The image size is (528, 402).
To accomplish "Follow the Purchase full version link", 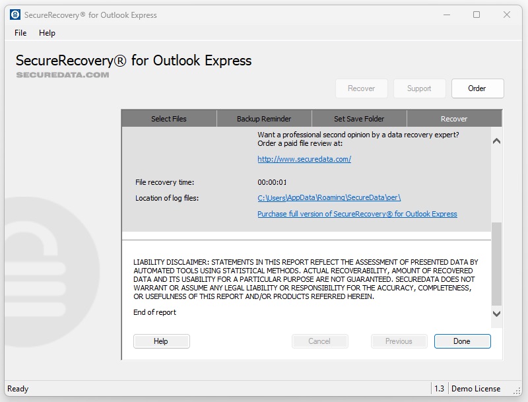I will click(x=357, y=214).
